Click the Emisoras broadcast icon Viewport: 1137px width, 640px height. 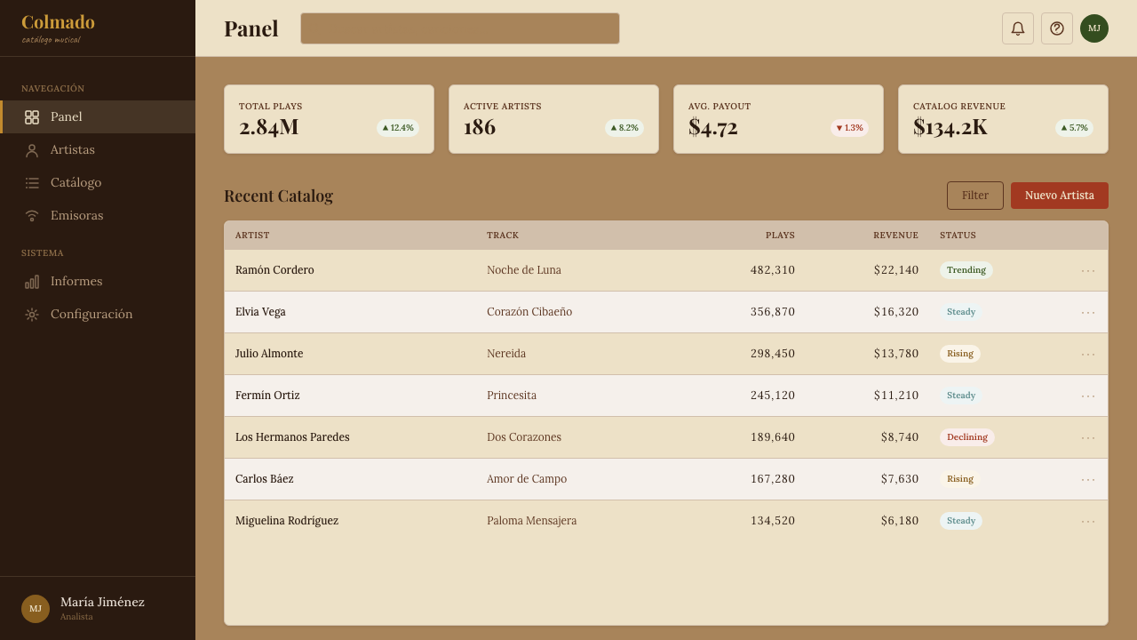(x=32, y=216)
